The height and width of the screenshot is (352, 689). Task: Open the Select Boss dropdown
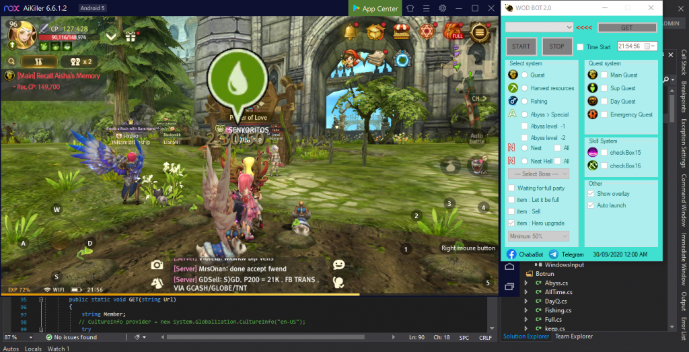pyautogui.click(x=539, y=174)
